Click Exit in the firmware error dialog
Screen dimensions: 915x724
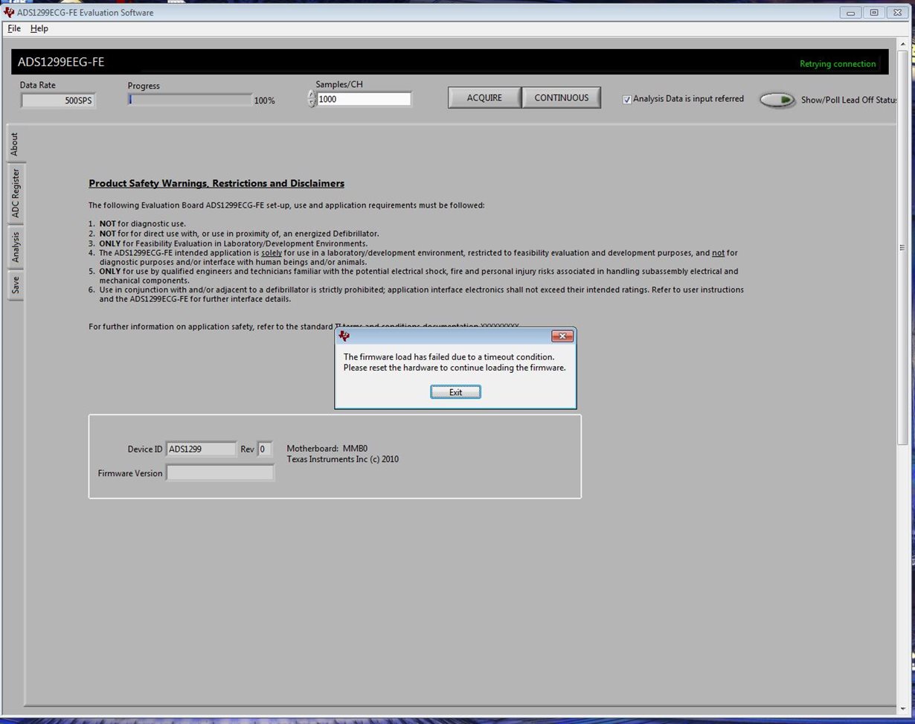[x=455, y=392]
